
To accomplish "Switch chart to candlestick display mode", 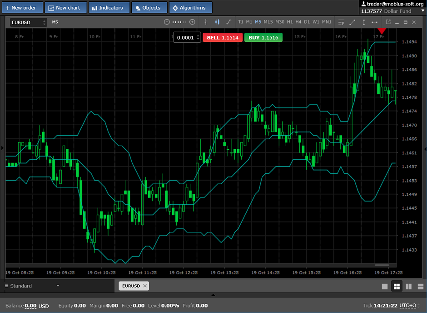I will (x=217, y=22).
